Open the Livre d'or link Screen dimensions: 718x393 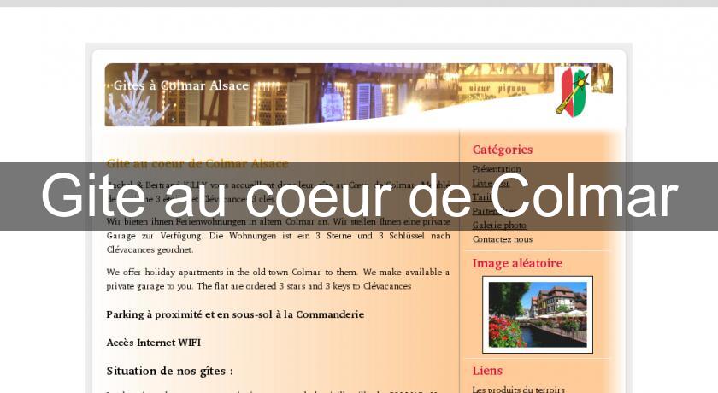(491, 183)
